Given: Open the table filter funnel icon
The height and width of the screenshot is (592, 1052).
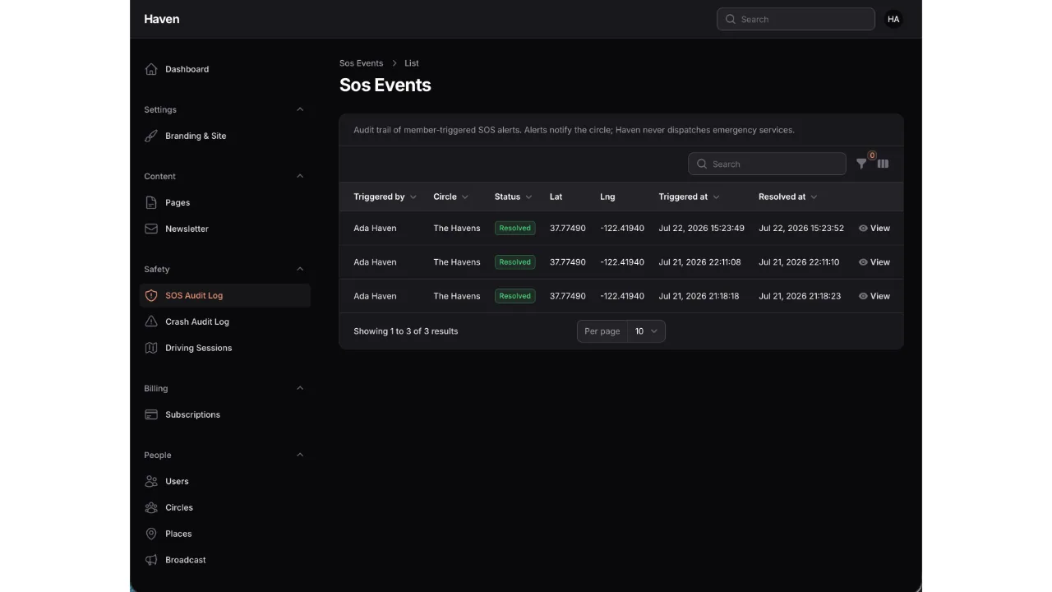Looking at the screenshot, I should [x=861, y=164].
